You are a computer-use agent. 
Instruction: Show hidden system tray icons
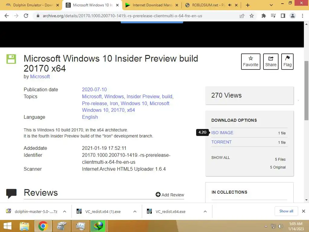(x=266, y=226)
